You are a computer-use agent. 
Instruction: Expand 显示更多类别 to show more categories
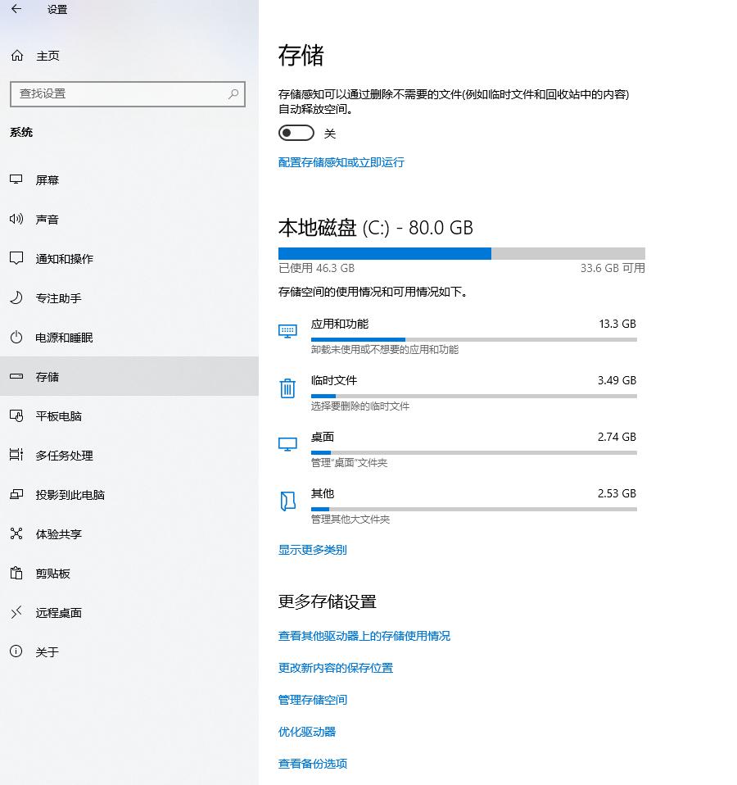[312, 550]
